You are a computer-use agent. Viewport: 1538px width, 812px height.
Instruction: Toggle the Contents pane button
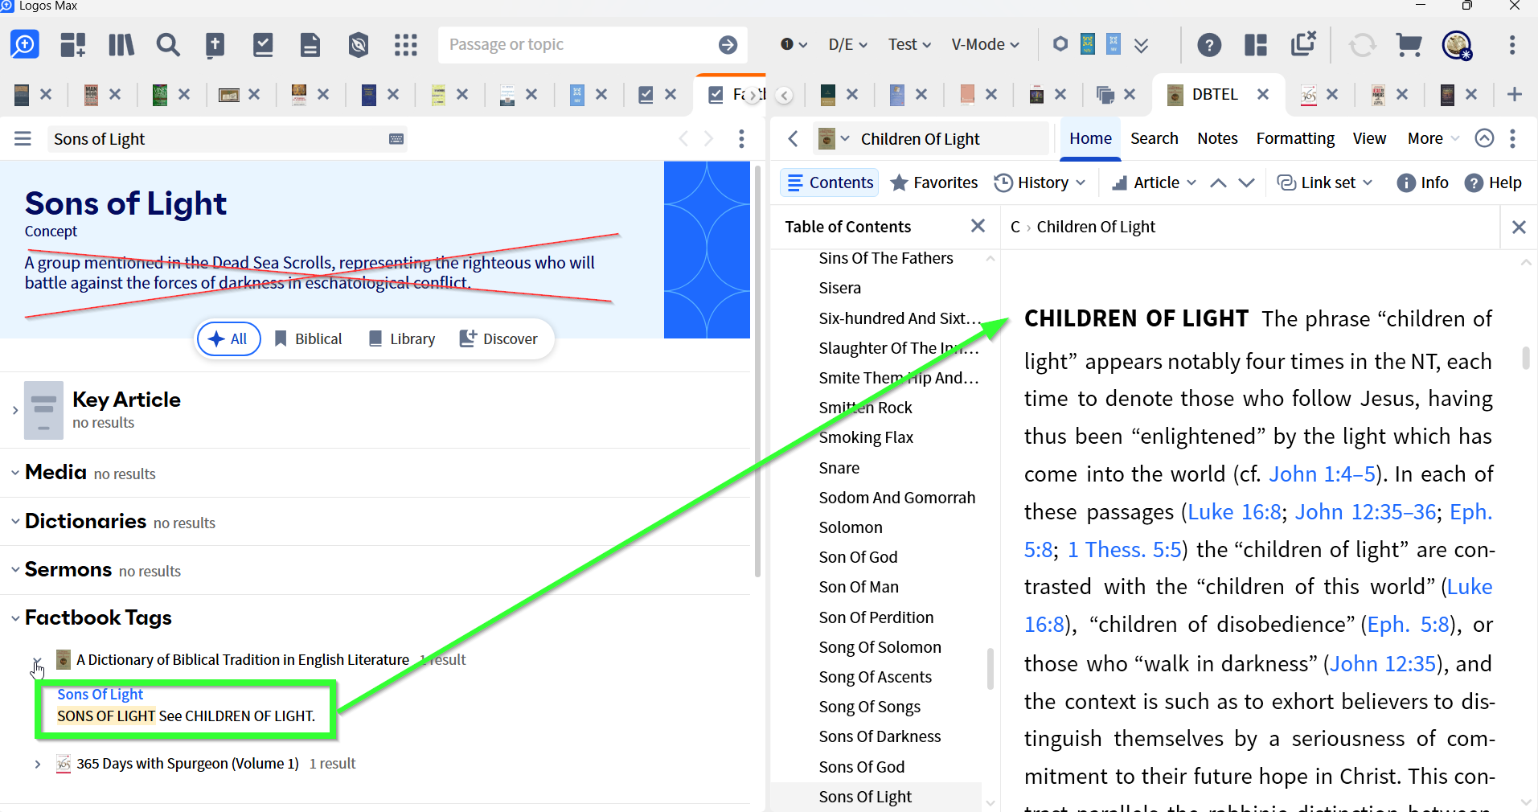830,182
